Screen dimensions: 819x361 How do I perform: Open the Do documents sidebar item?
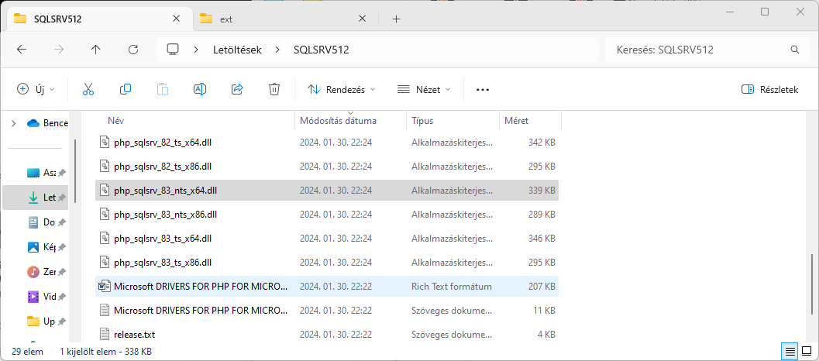(46, 222)
